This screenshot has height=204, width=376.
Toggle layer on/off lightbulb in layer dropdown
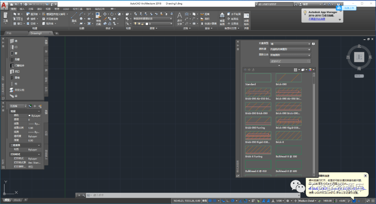coord(135,24)
